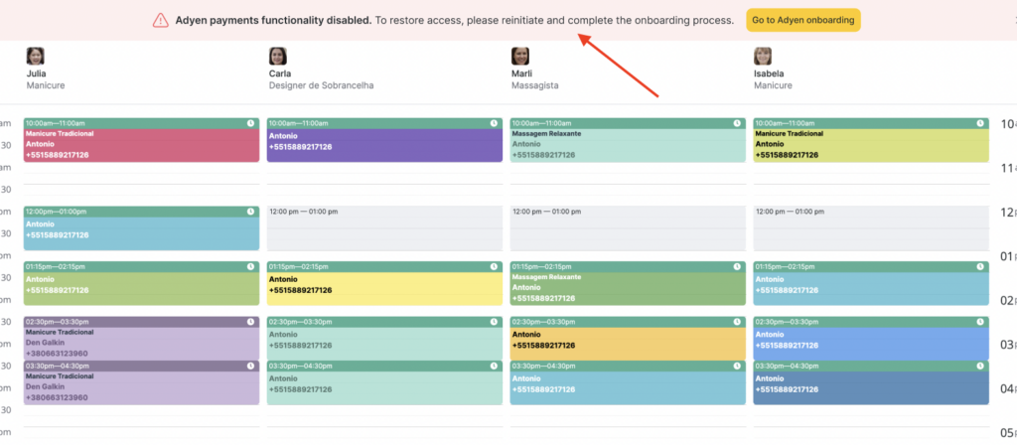The height and width of the screenshot is (445, 1017).
Task: Dismiss the Adyen payments disabled banner
Action: [x=1008, y=20]
